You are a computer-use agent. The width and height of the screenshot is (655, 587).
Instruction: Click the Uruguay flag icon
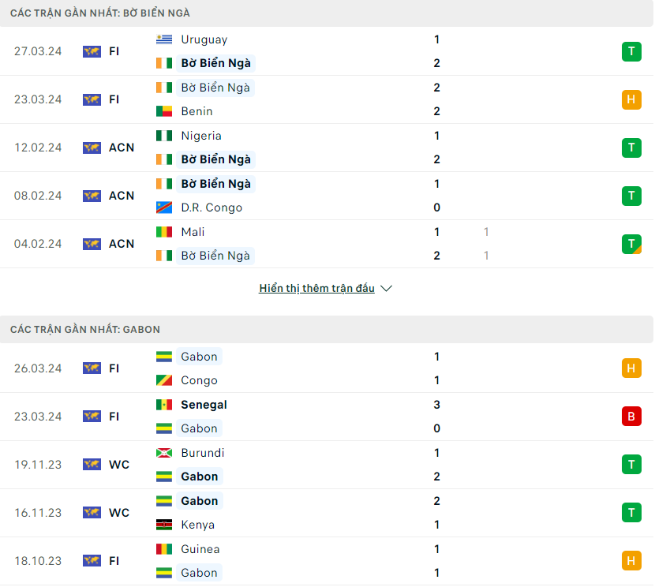pos(164,39)
